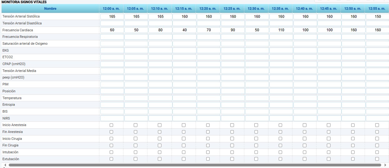Focus Frecuencia Respiratoria field at 12:10 a. m.

pos(160,37)
